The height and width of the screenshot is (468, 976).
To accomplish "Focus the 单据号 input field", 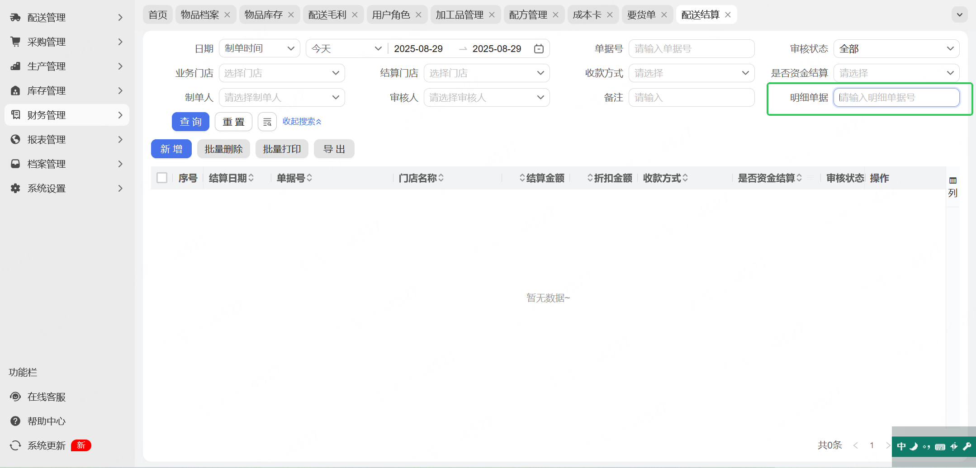I will coord(692,48).
